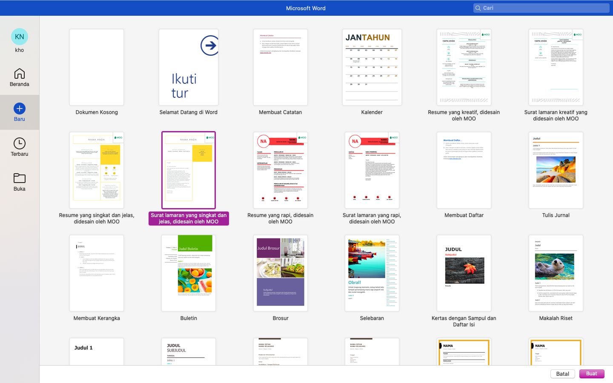Click the 'Selebaran' label text

(x=372, y=318)
